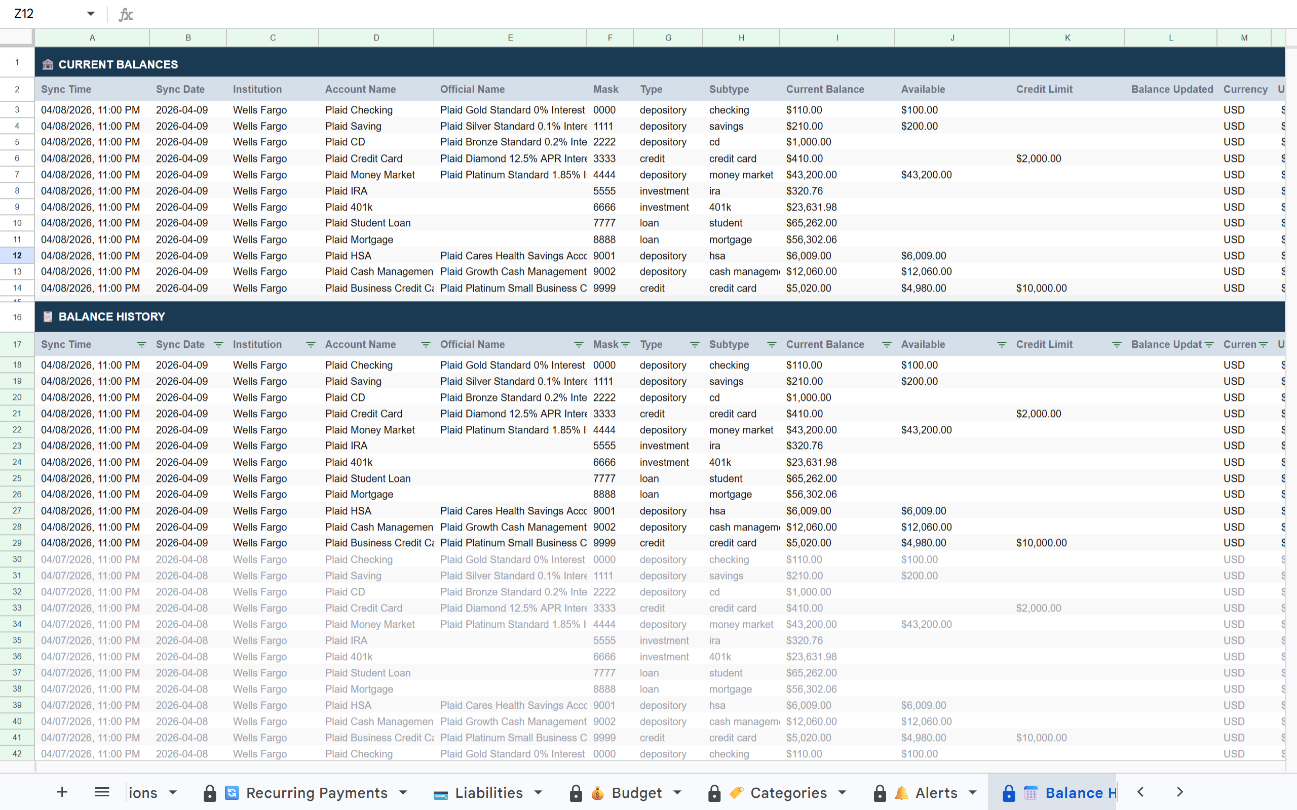
Task: Click the filter icon on Sync Time header
Action: [141, 344]
